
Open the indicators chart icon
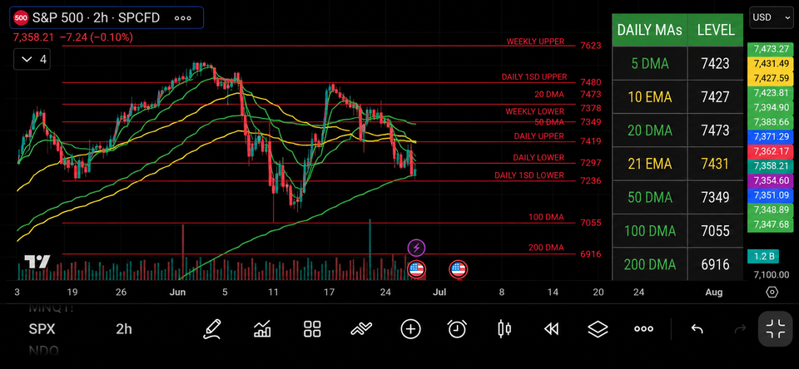click(262, 329)
